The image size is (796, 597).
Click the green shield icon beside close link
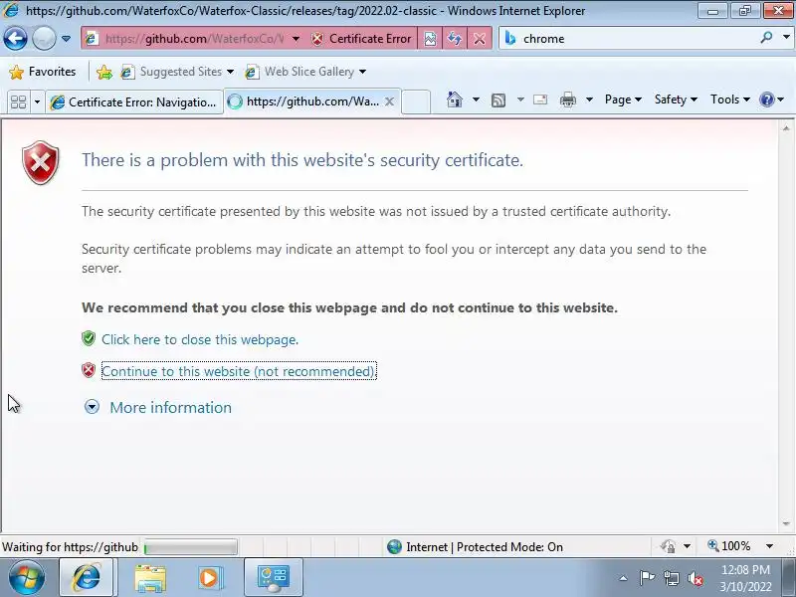89,338
